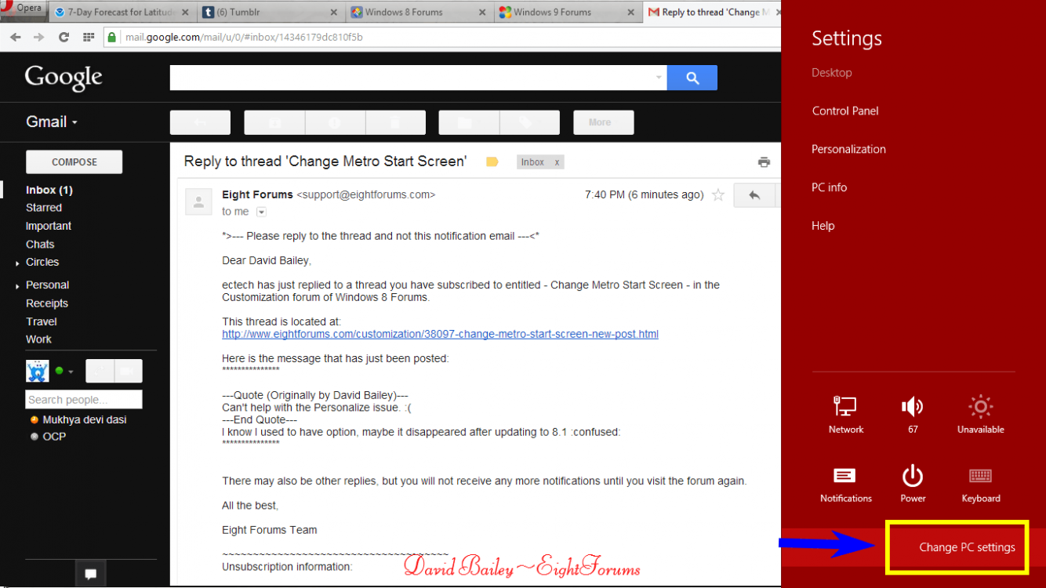1046x588 pixels.
Task: Click the Google logo
Action: click(64, 77)
